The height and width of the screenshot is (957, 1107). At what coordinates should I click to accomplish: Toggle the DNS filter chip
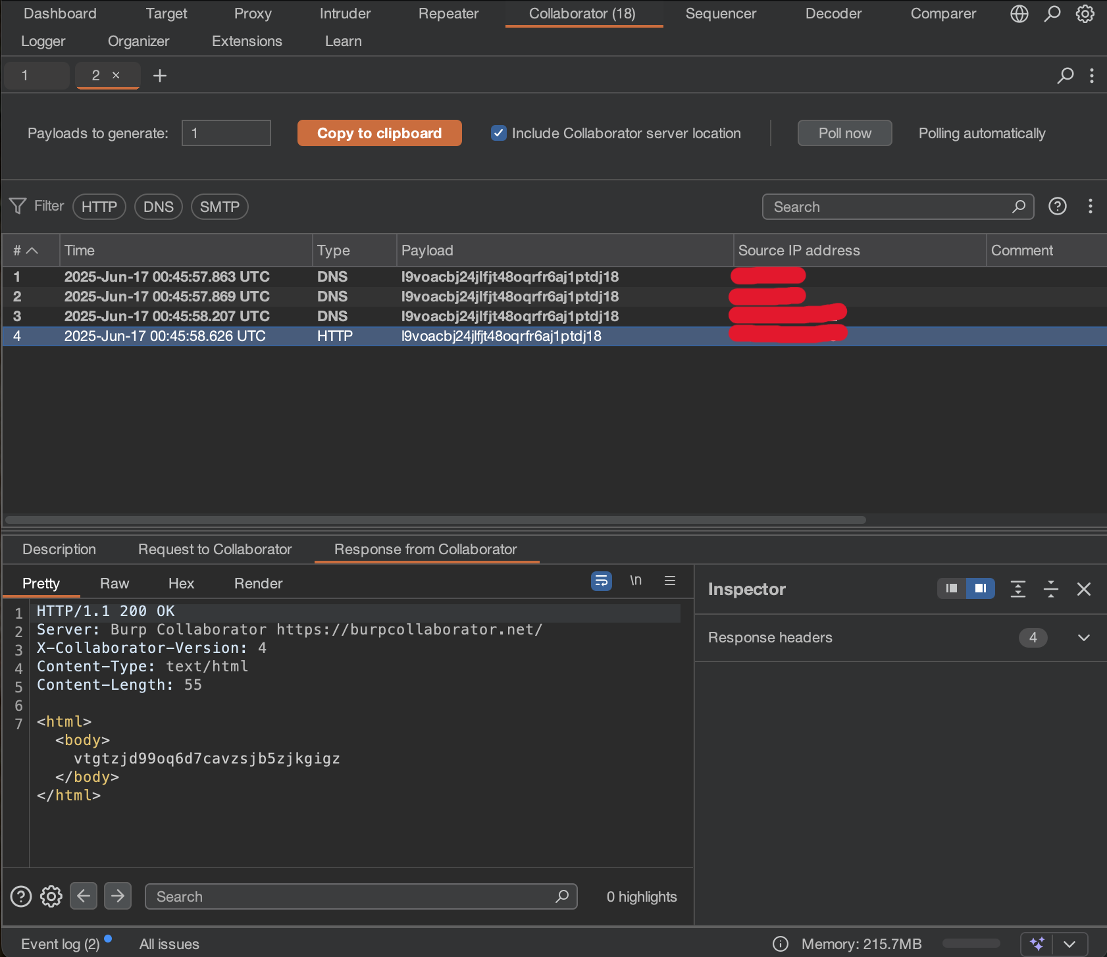(159, 207)
